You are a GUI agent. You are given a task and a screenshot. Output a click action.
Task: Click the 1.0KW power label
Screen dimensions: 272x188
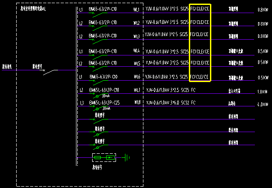(262, 92)
